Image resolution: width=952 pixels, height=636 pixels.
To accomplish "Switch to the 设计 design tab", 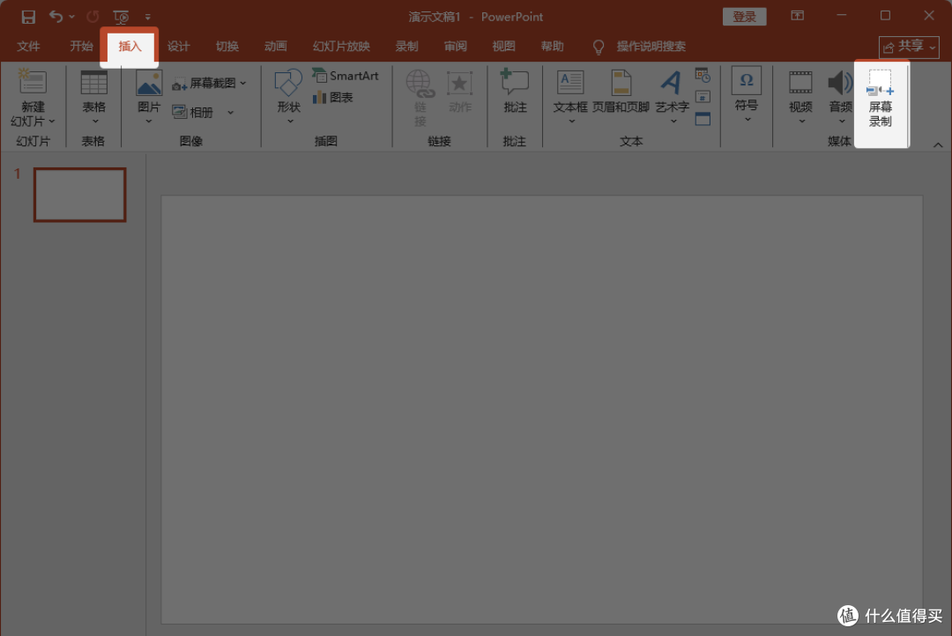I will [x=178, y=46].
